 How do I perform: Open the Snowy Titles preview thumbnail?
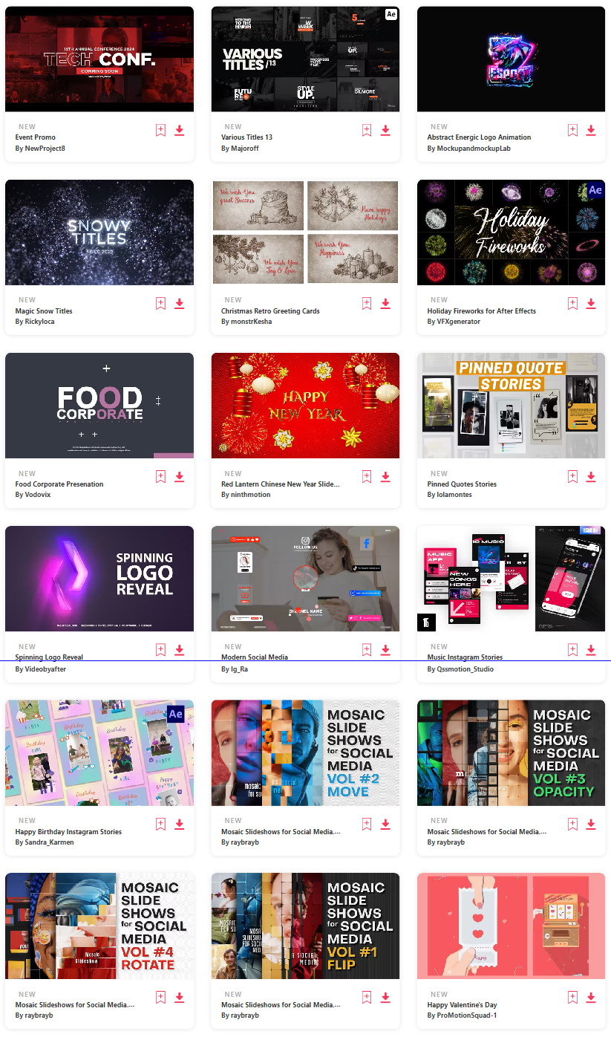click(x=99, y=233)
